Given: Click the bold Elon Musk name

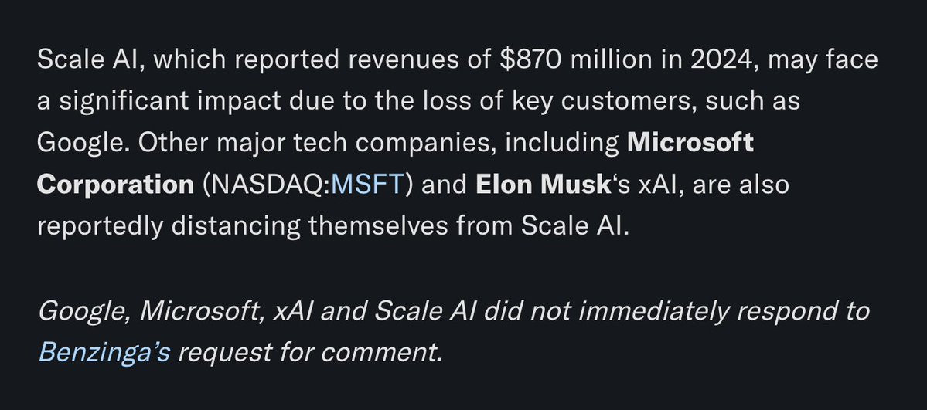Looking at the screenshot, I should [543, 185].
